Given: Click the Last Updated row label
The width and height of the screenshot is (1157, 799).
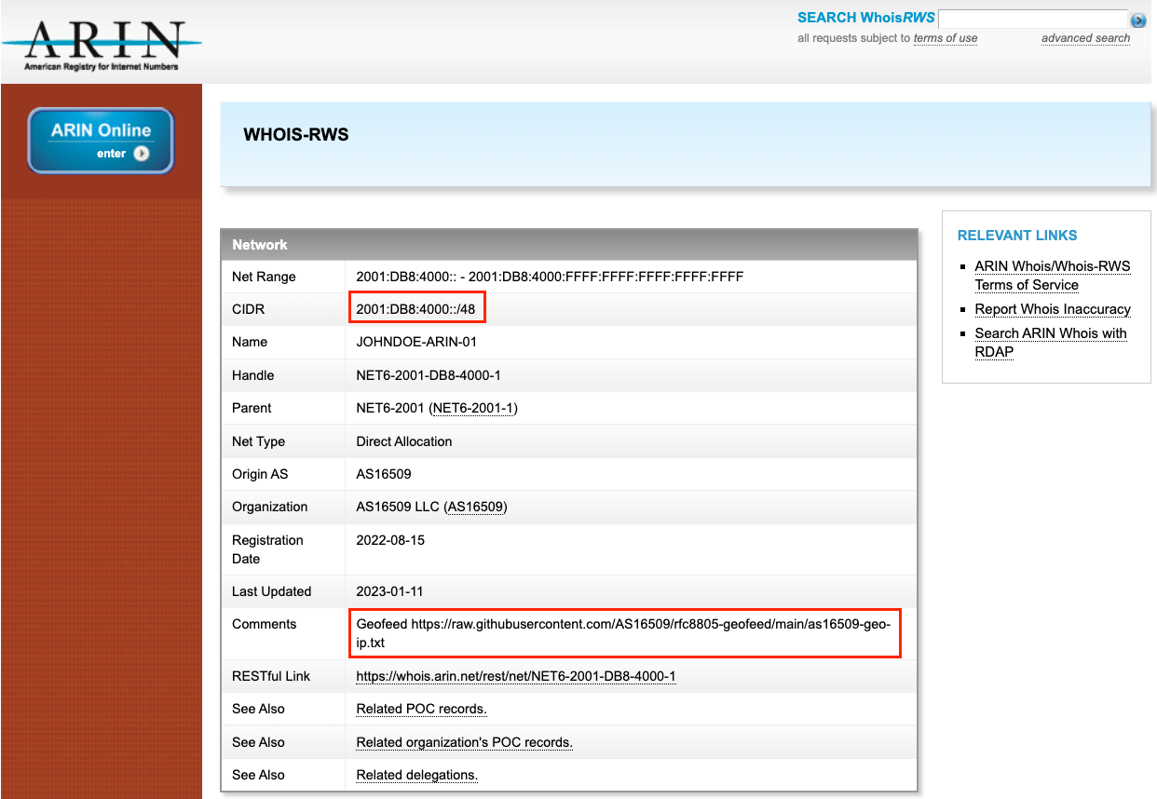Looking at the screenshot, I should (x=271, y=591).
